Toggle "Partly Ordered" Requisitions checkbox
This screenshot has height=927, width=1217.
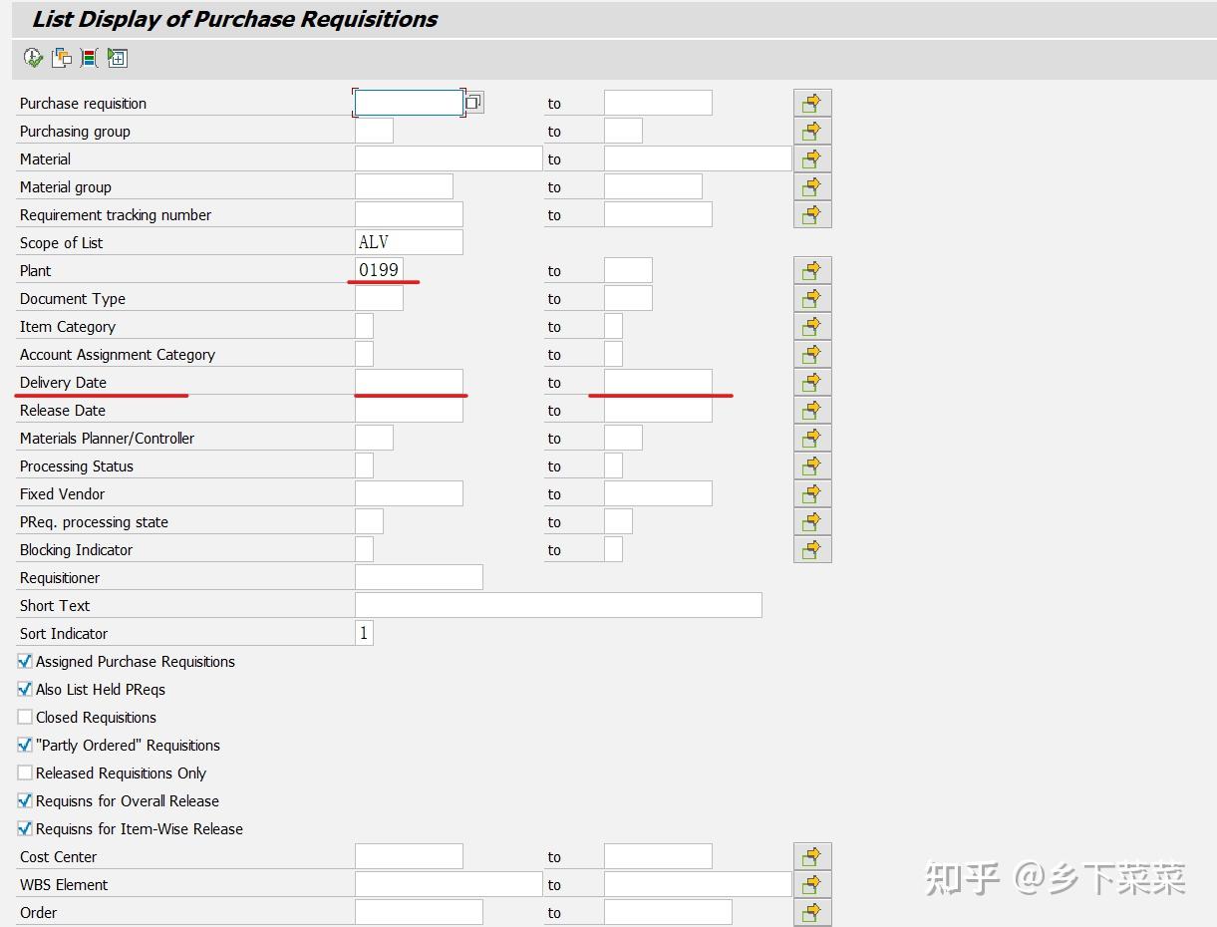click(25, 745)
